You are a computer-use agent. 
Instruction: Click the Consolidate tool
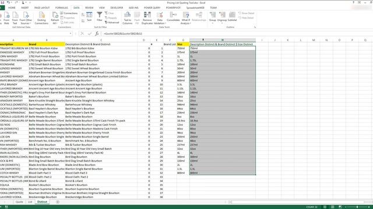point(173,17)
